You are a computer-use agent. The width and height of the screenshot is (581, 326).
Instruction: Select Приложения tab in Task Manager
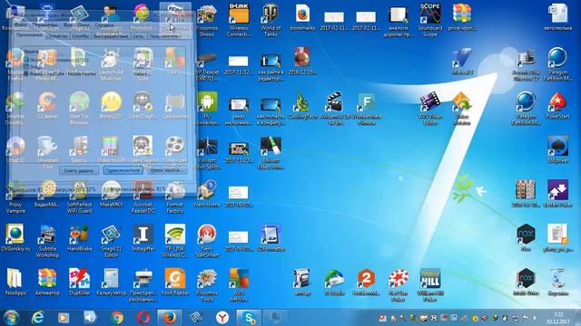(29, 35)
